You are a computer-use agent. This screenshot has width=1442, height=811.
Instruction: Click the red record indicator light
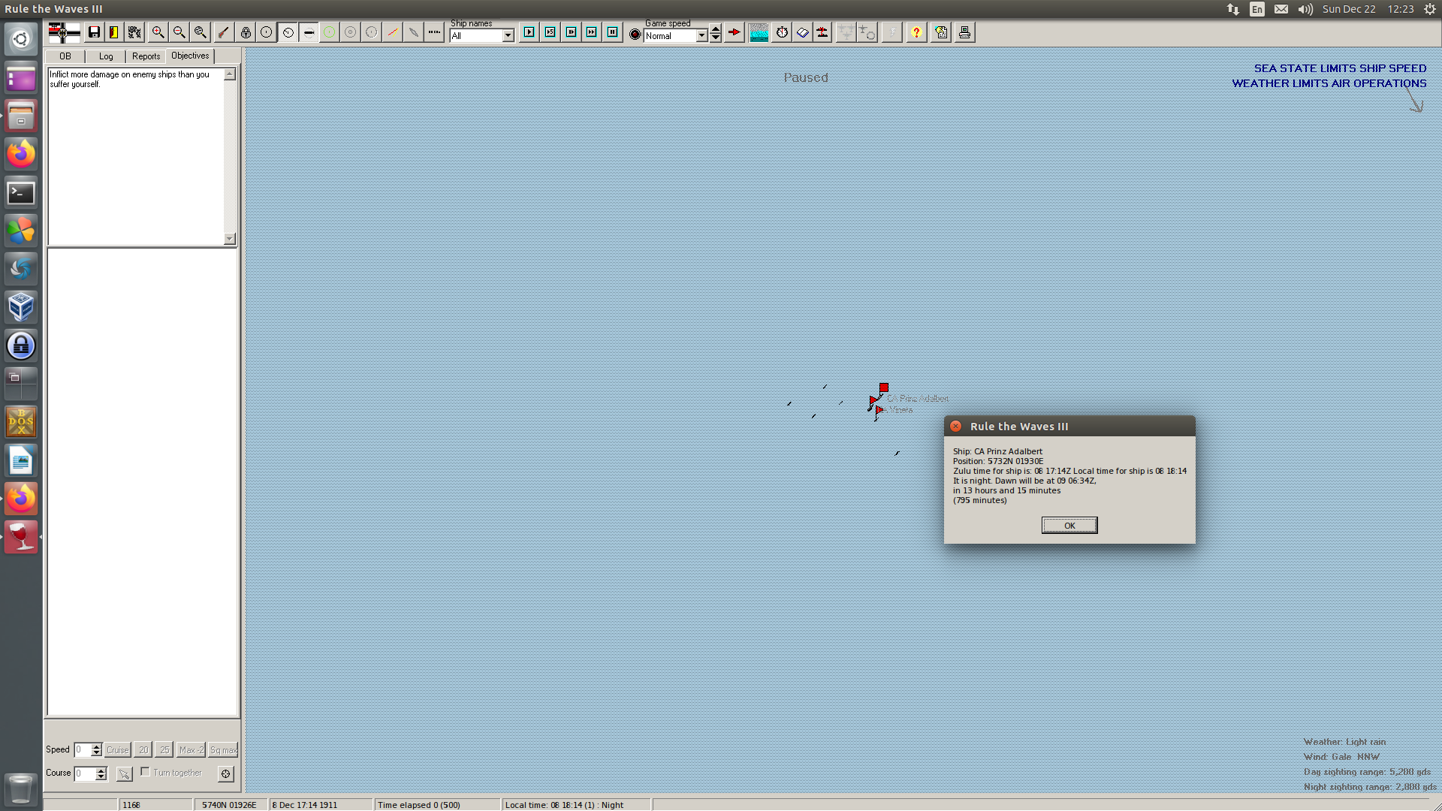(x=635, y=35)
